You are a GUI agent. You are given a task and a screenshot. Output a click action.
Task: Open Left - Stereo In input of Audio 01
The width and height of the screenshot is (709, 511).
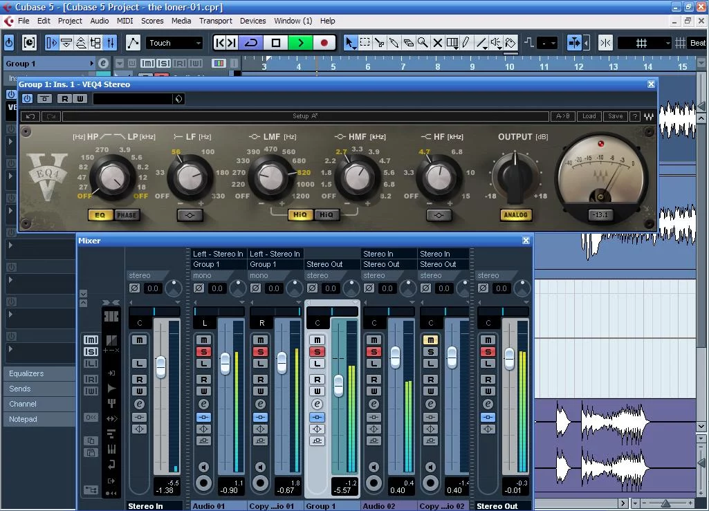pos(218,254)
